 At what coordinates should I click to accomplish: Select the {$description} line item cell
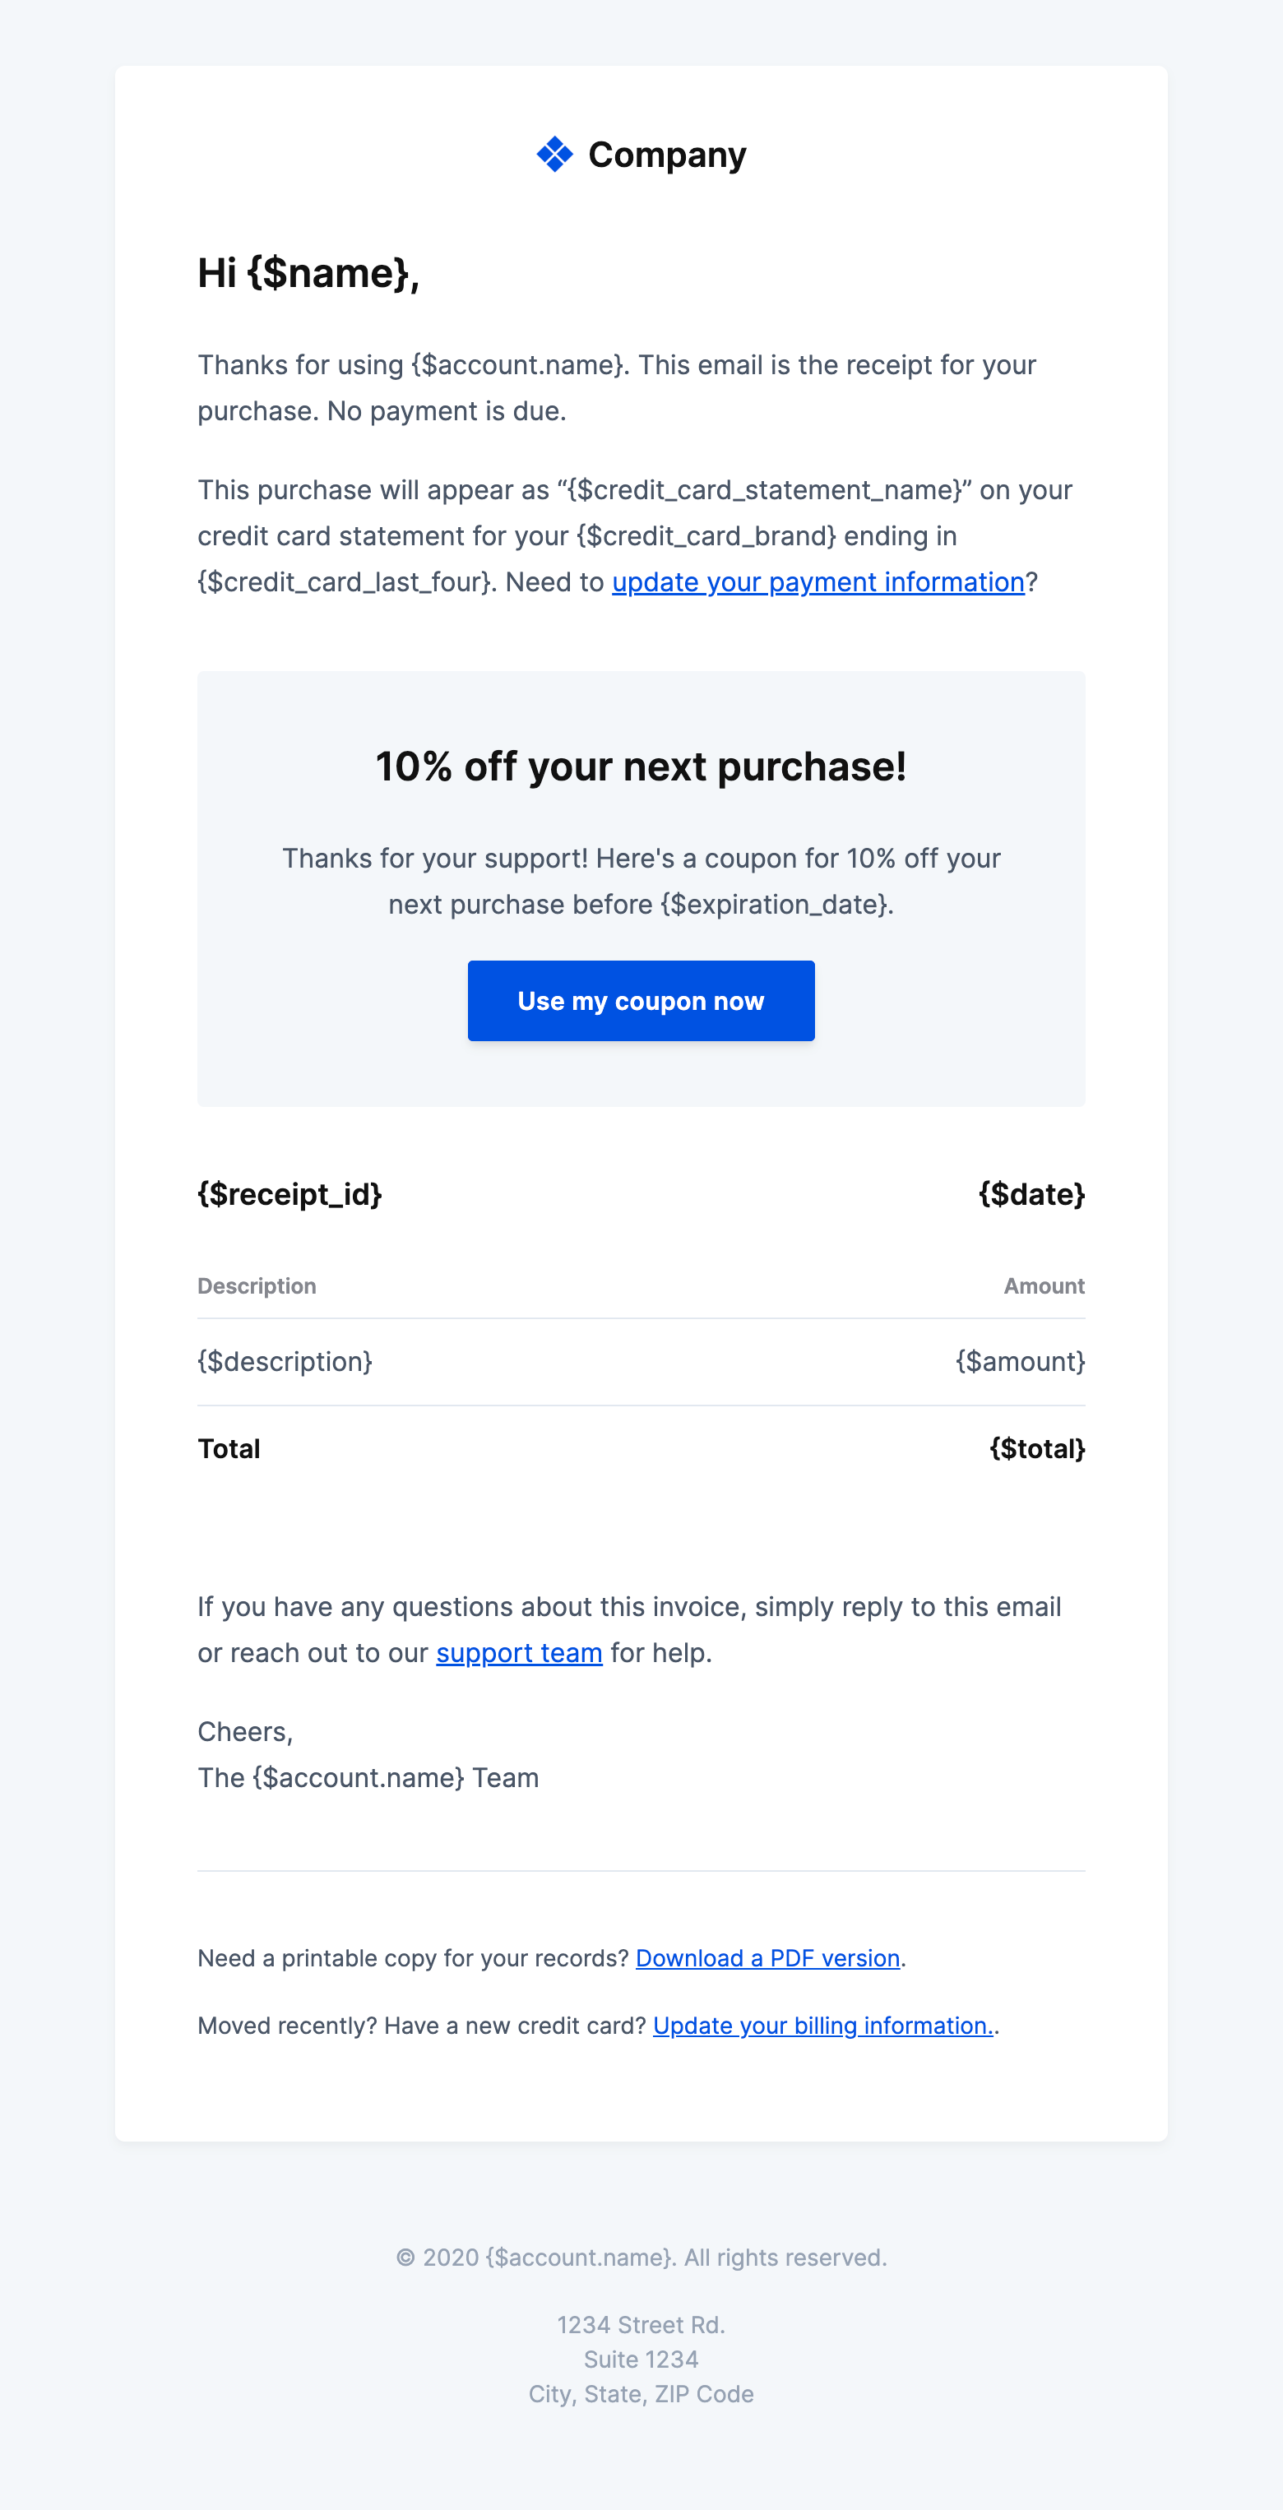coord(285,1361)
